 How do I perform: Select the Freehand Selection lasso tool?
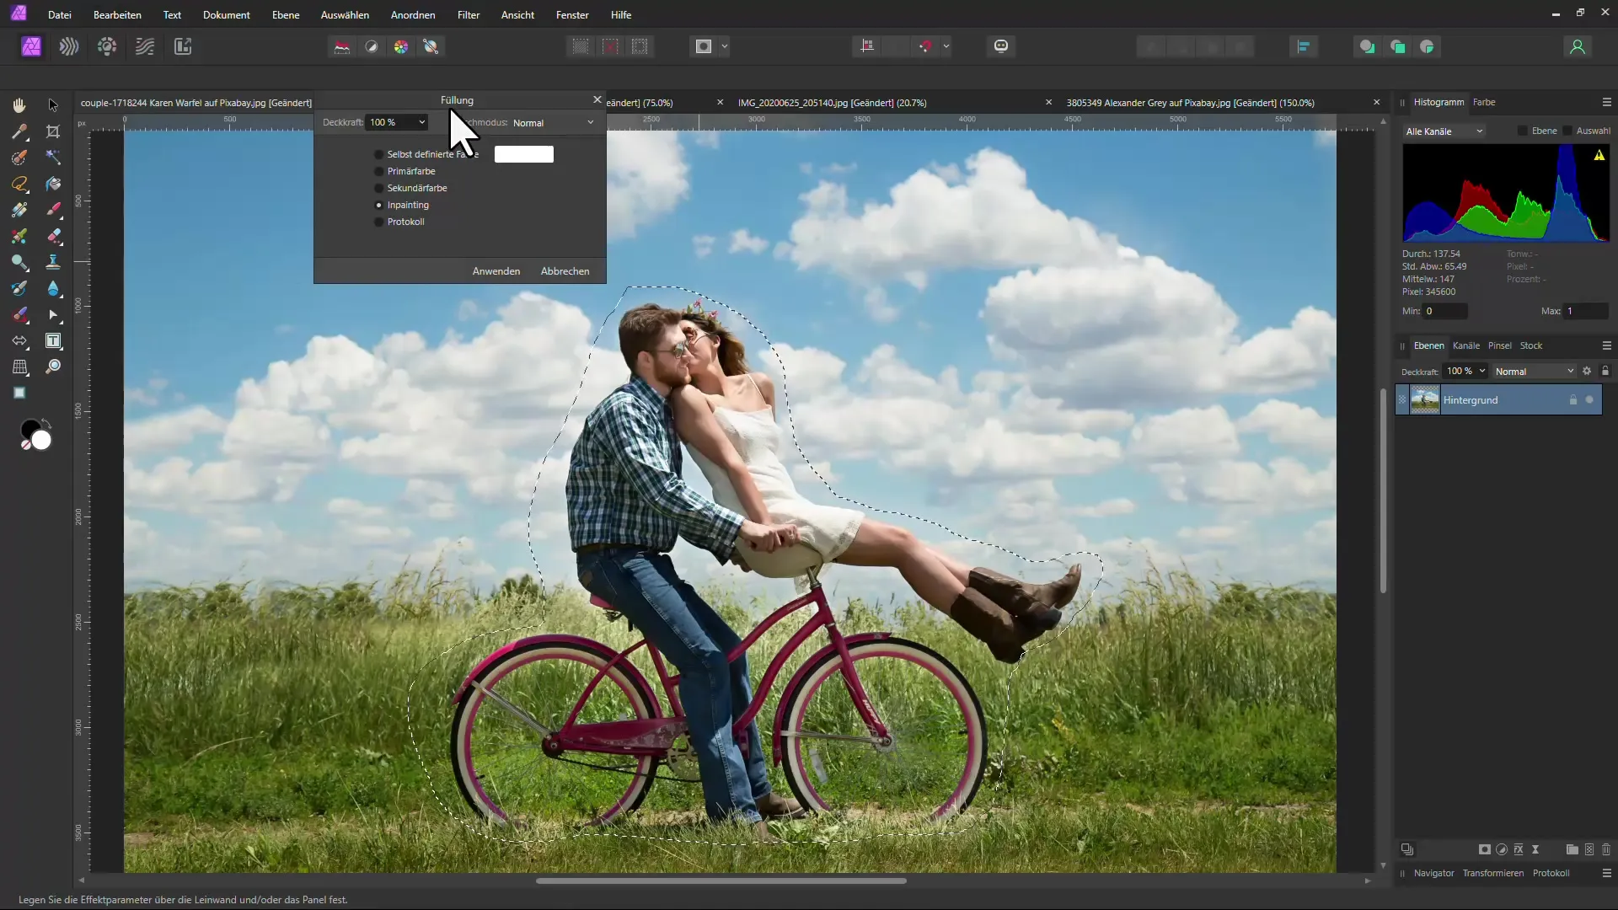tap(19, 184)
